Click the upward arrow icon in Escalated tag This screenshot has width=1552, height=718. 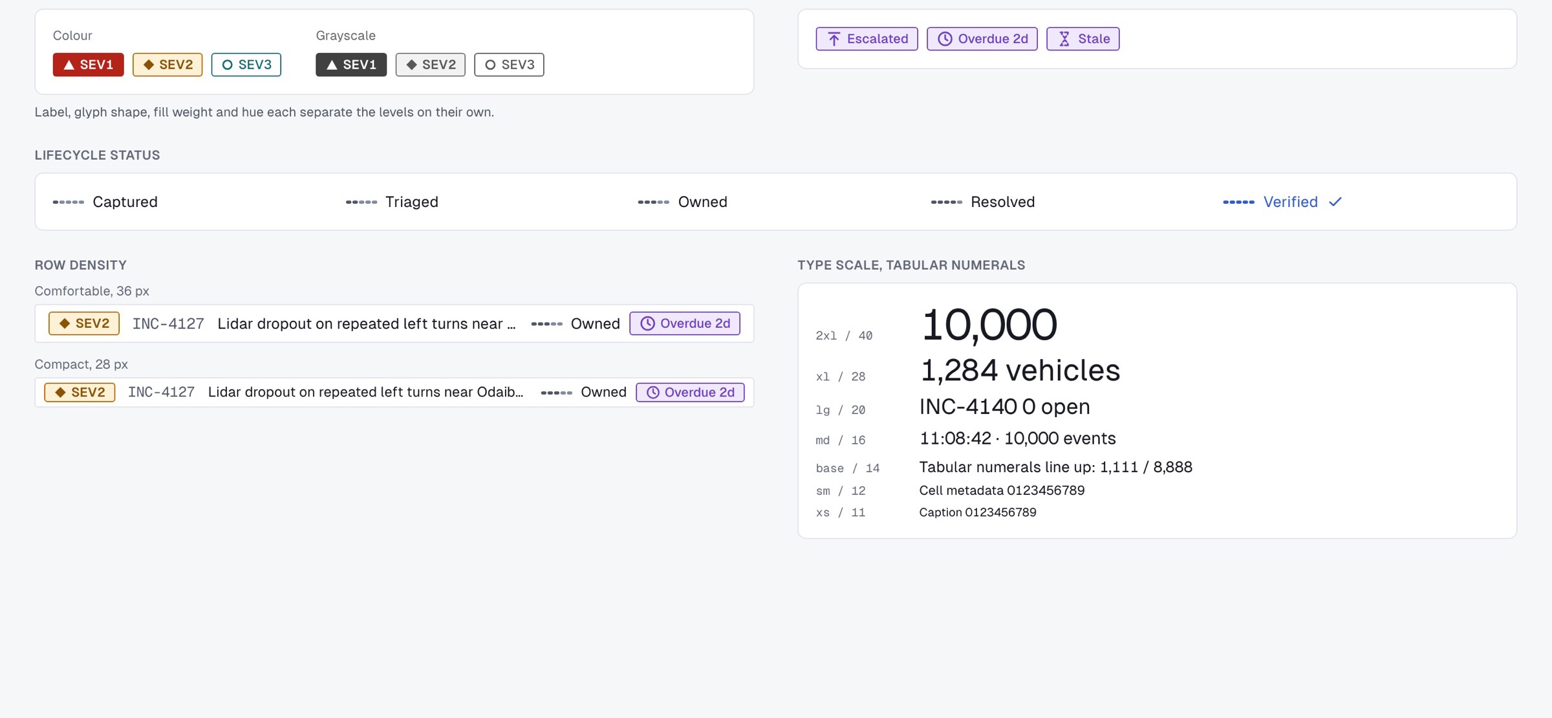point(834,39)
